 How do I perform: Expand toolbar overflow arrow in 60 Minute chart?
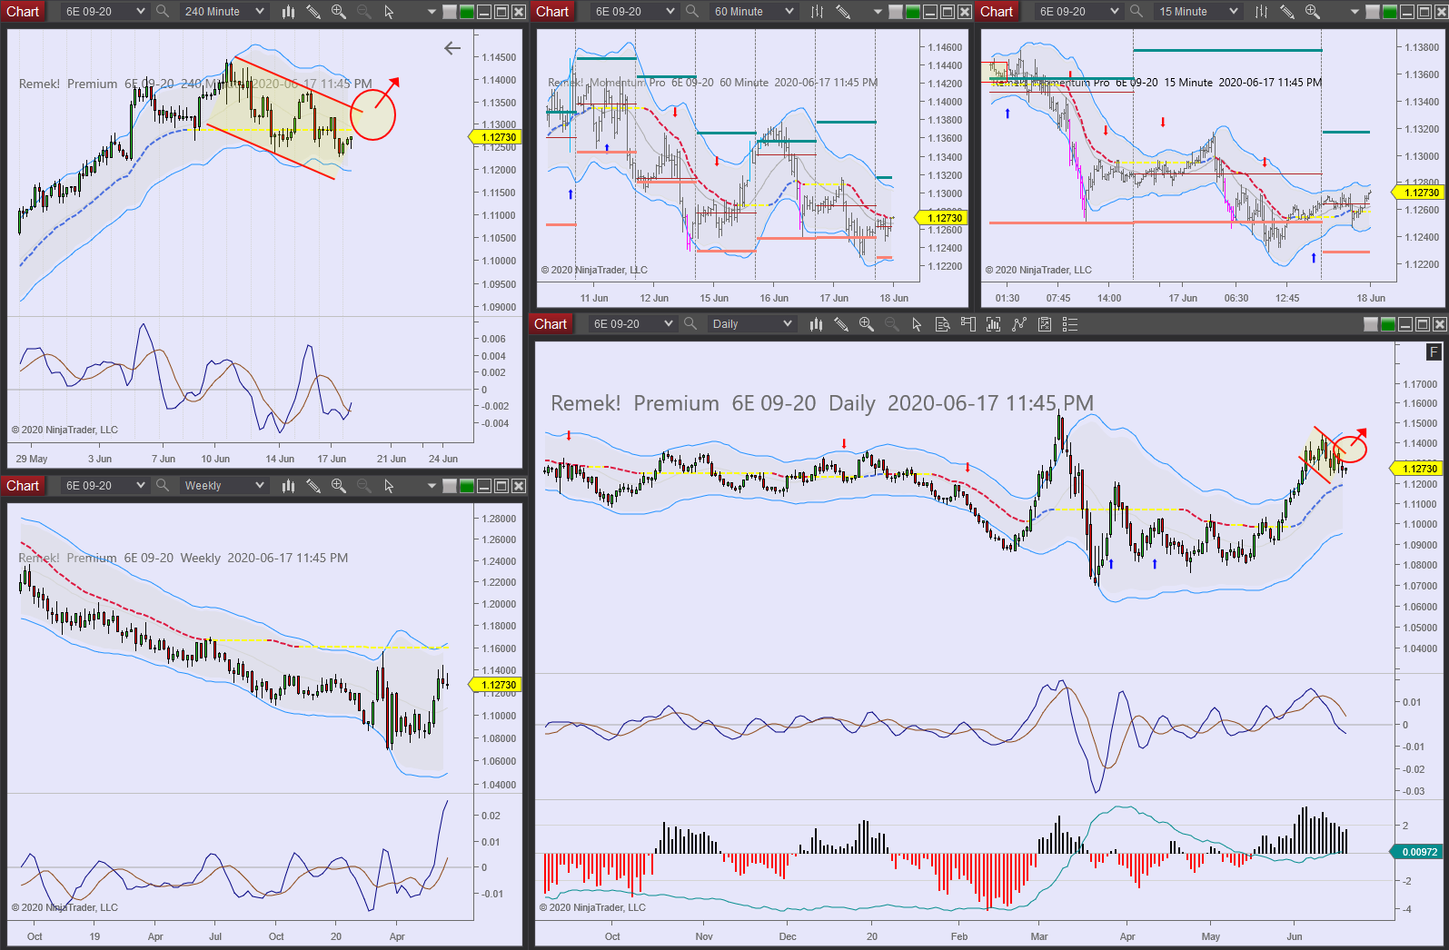point(878,12)
